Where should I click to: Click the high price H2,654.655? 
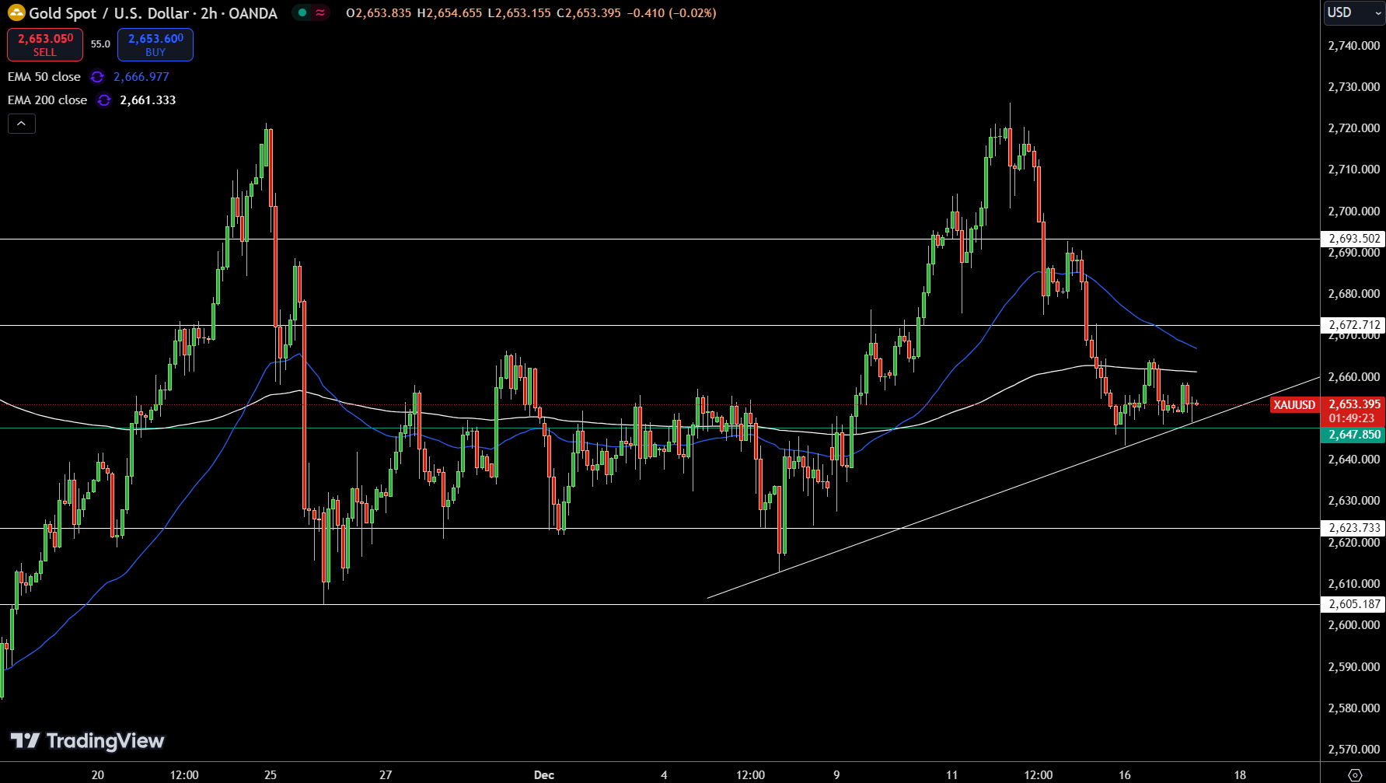tap(449, 13)
